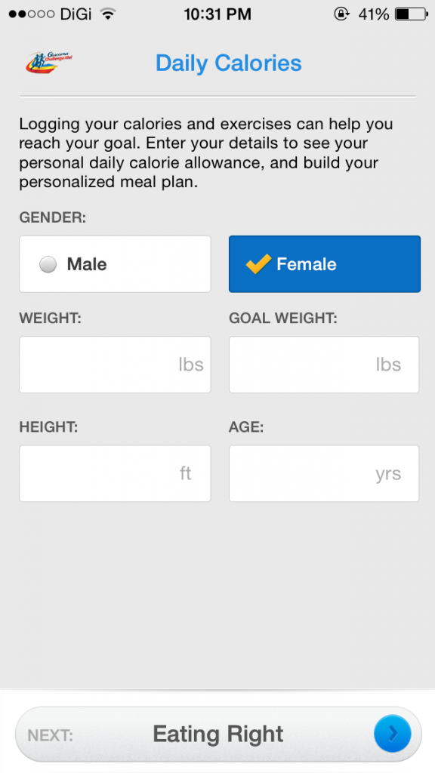Tap the lbs unit in Weight field

(191, 365)
